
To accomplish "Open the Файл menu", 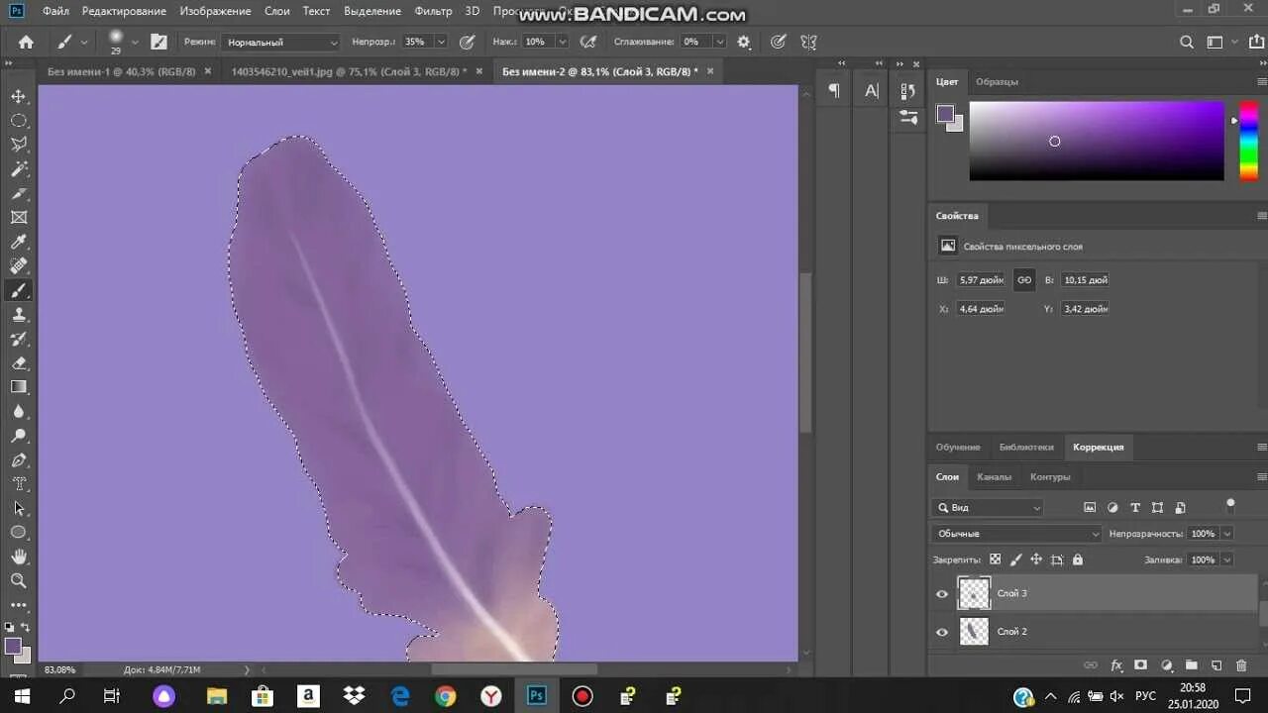I will tap(55, 11).
